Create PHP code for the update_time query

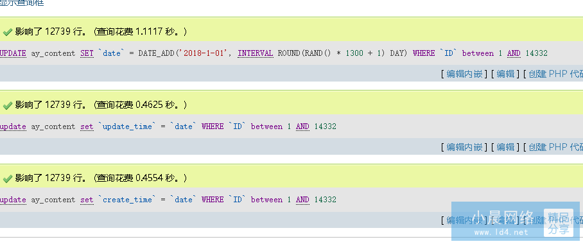point(555,147)
